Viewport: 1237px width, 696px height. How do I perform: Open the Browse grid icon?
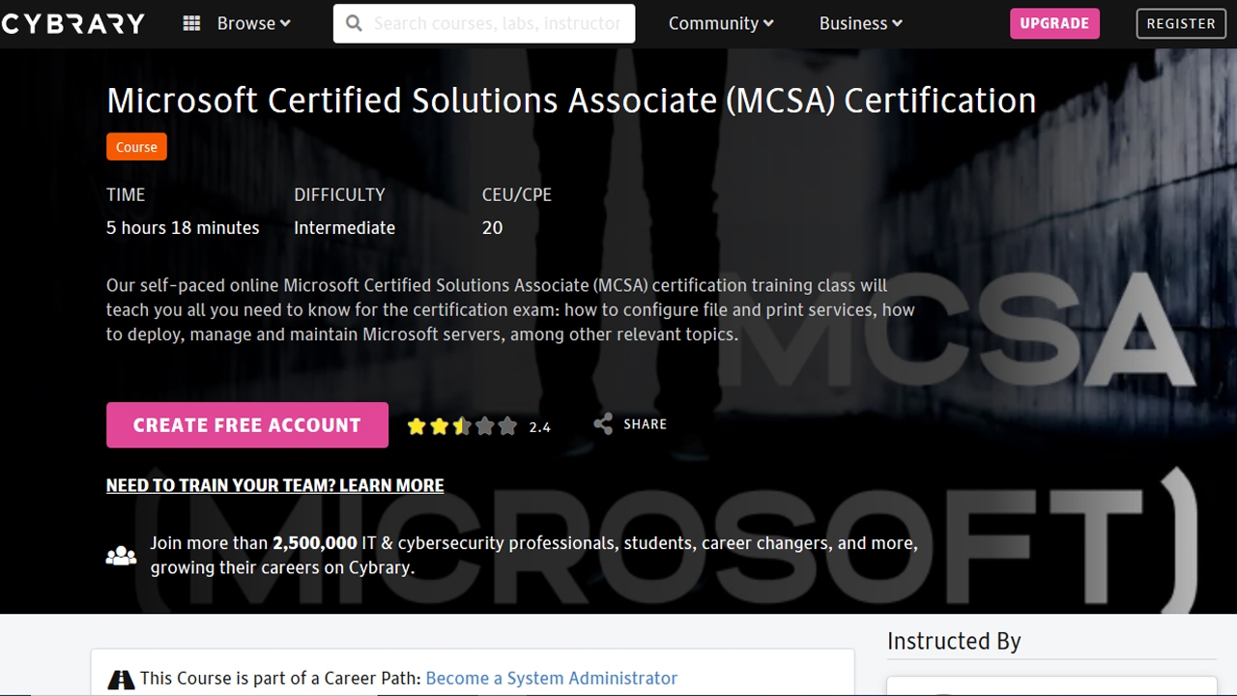(x=192, y=23)
